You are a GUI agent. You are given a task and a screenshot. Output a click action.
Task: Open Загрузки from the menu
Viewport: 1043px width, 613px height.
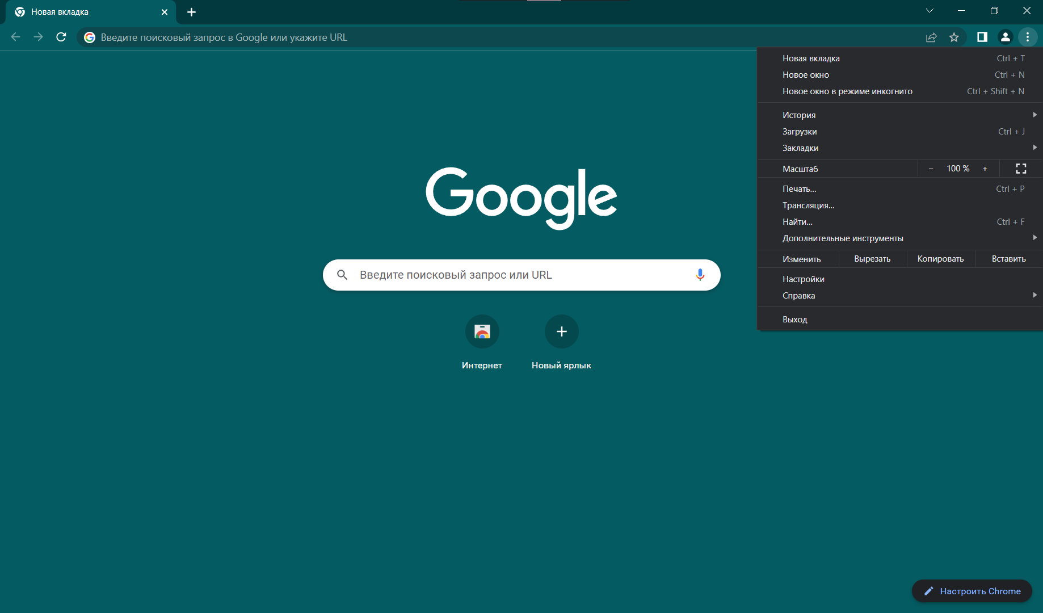(900, 132)
